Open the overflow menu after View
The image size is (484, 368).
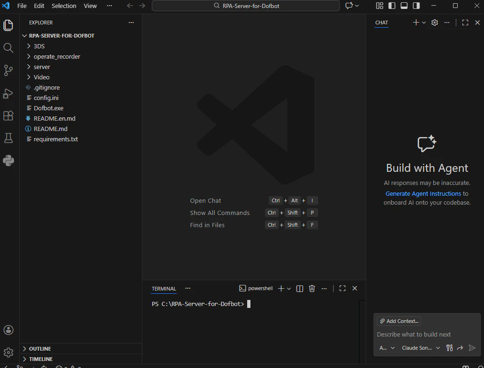[x=109, y=6]
